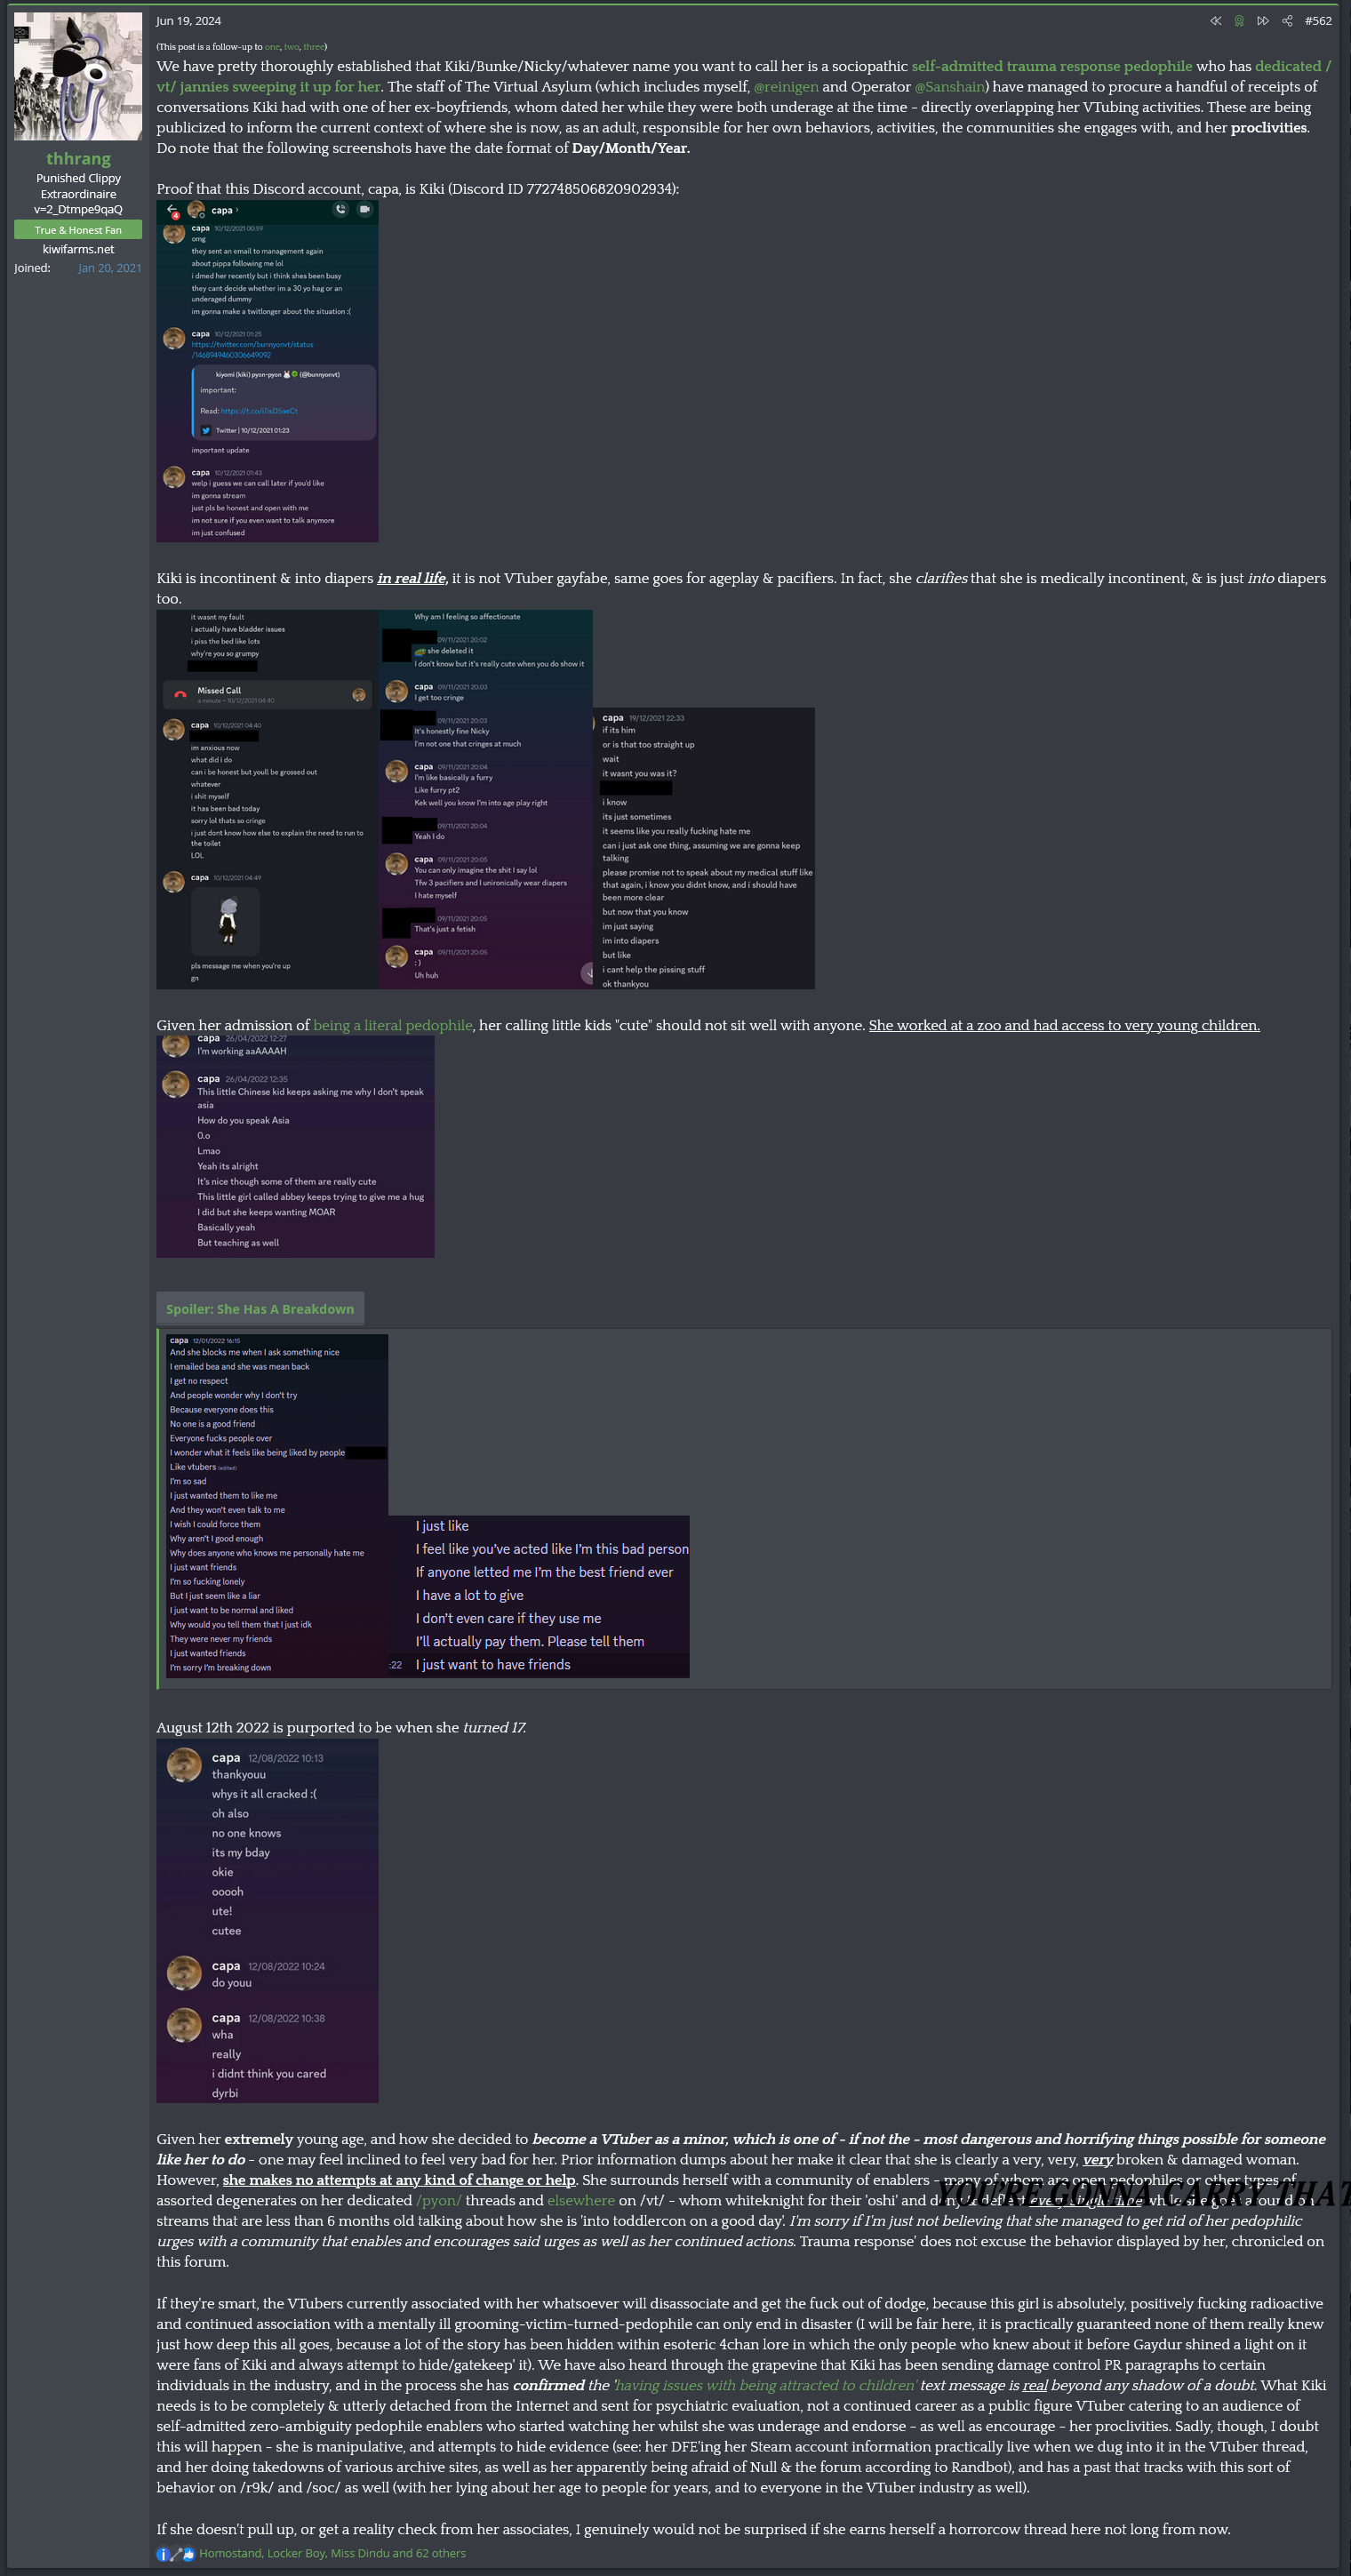
Task: Jump to the next highlighted post arrow
Action: pos(1263,21)
